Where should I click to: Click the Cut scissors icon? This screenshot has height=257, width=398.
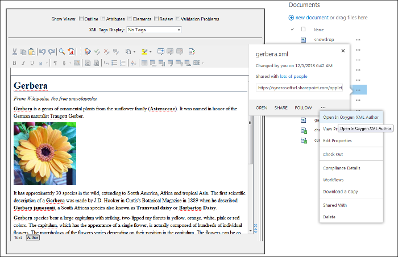(14, 52)
